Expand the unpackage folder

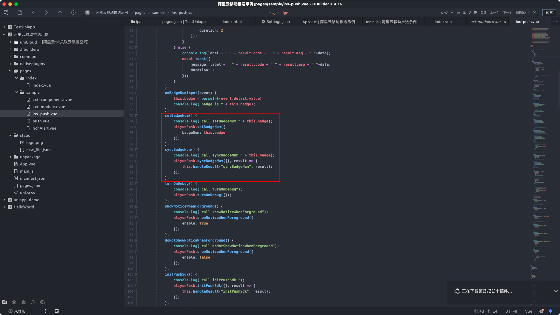pos(10,157)
